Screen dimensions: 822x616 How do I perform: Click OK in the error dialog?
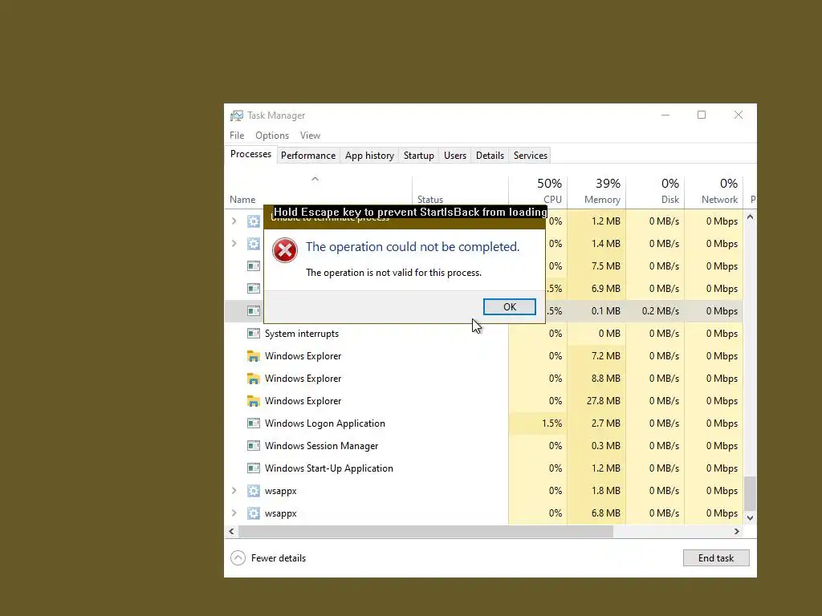point(509,307)
